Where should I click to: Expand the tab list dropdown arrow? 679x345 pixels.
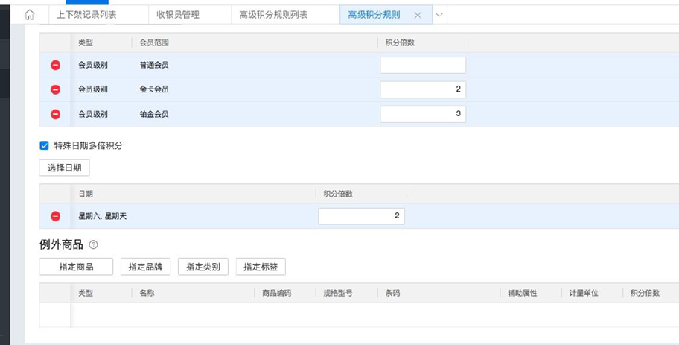439,15
